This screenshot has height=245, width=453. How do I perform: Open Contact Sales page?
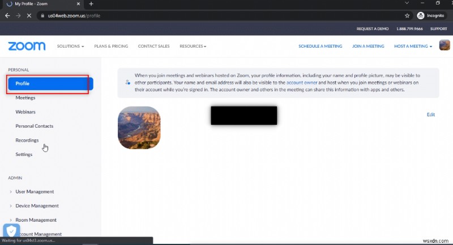(x=153, y=47)
